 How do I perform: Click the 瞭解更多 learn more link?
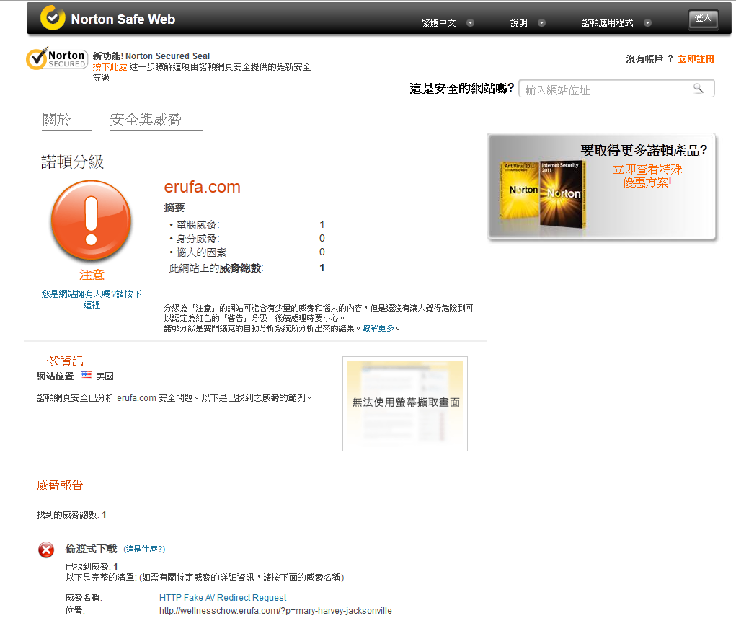pos(378,327)
